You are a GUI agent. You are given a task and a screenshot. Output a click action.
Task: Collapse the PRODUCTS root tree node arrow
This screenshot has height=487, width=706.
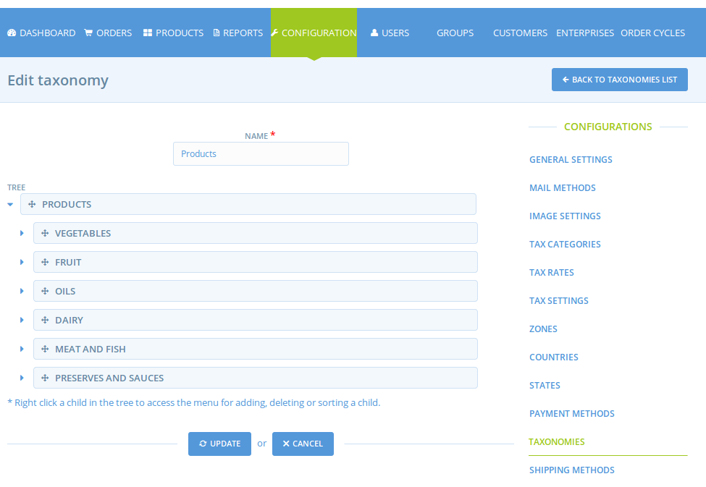(10, 204)
